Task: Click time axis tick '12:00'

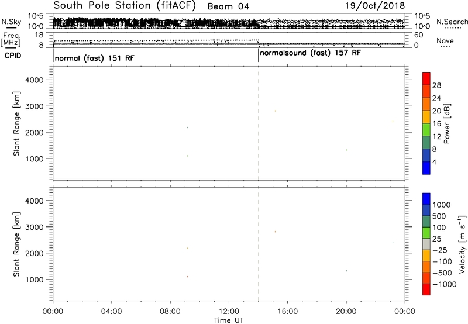Action: click(229, 312)
